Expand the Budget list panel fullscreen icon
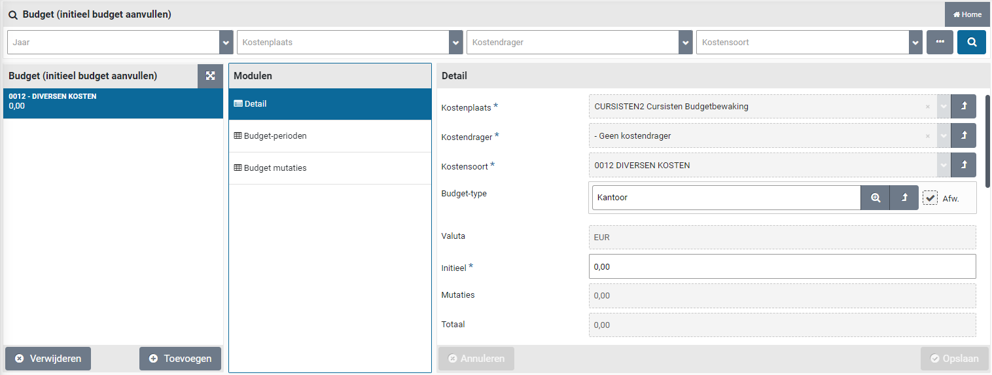Image resolution: width=992 pixels, height=375 pixels. pos(210,76)
